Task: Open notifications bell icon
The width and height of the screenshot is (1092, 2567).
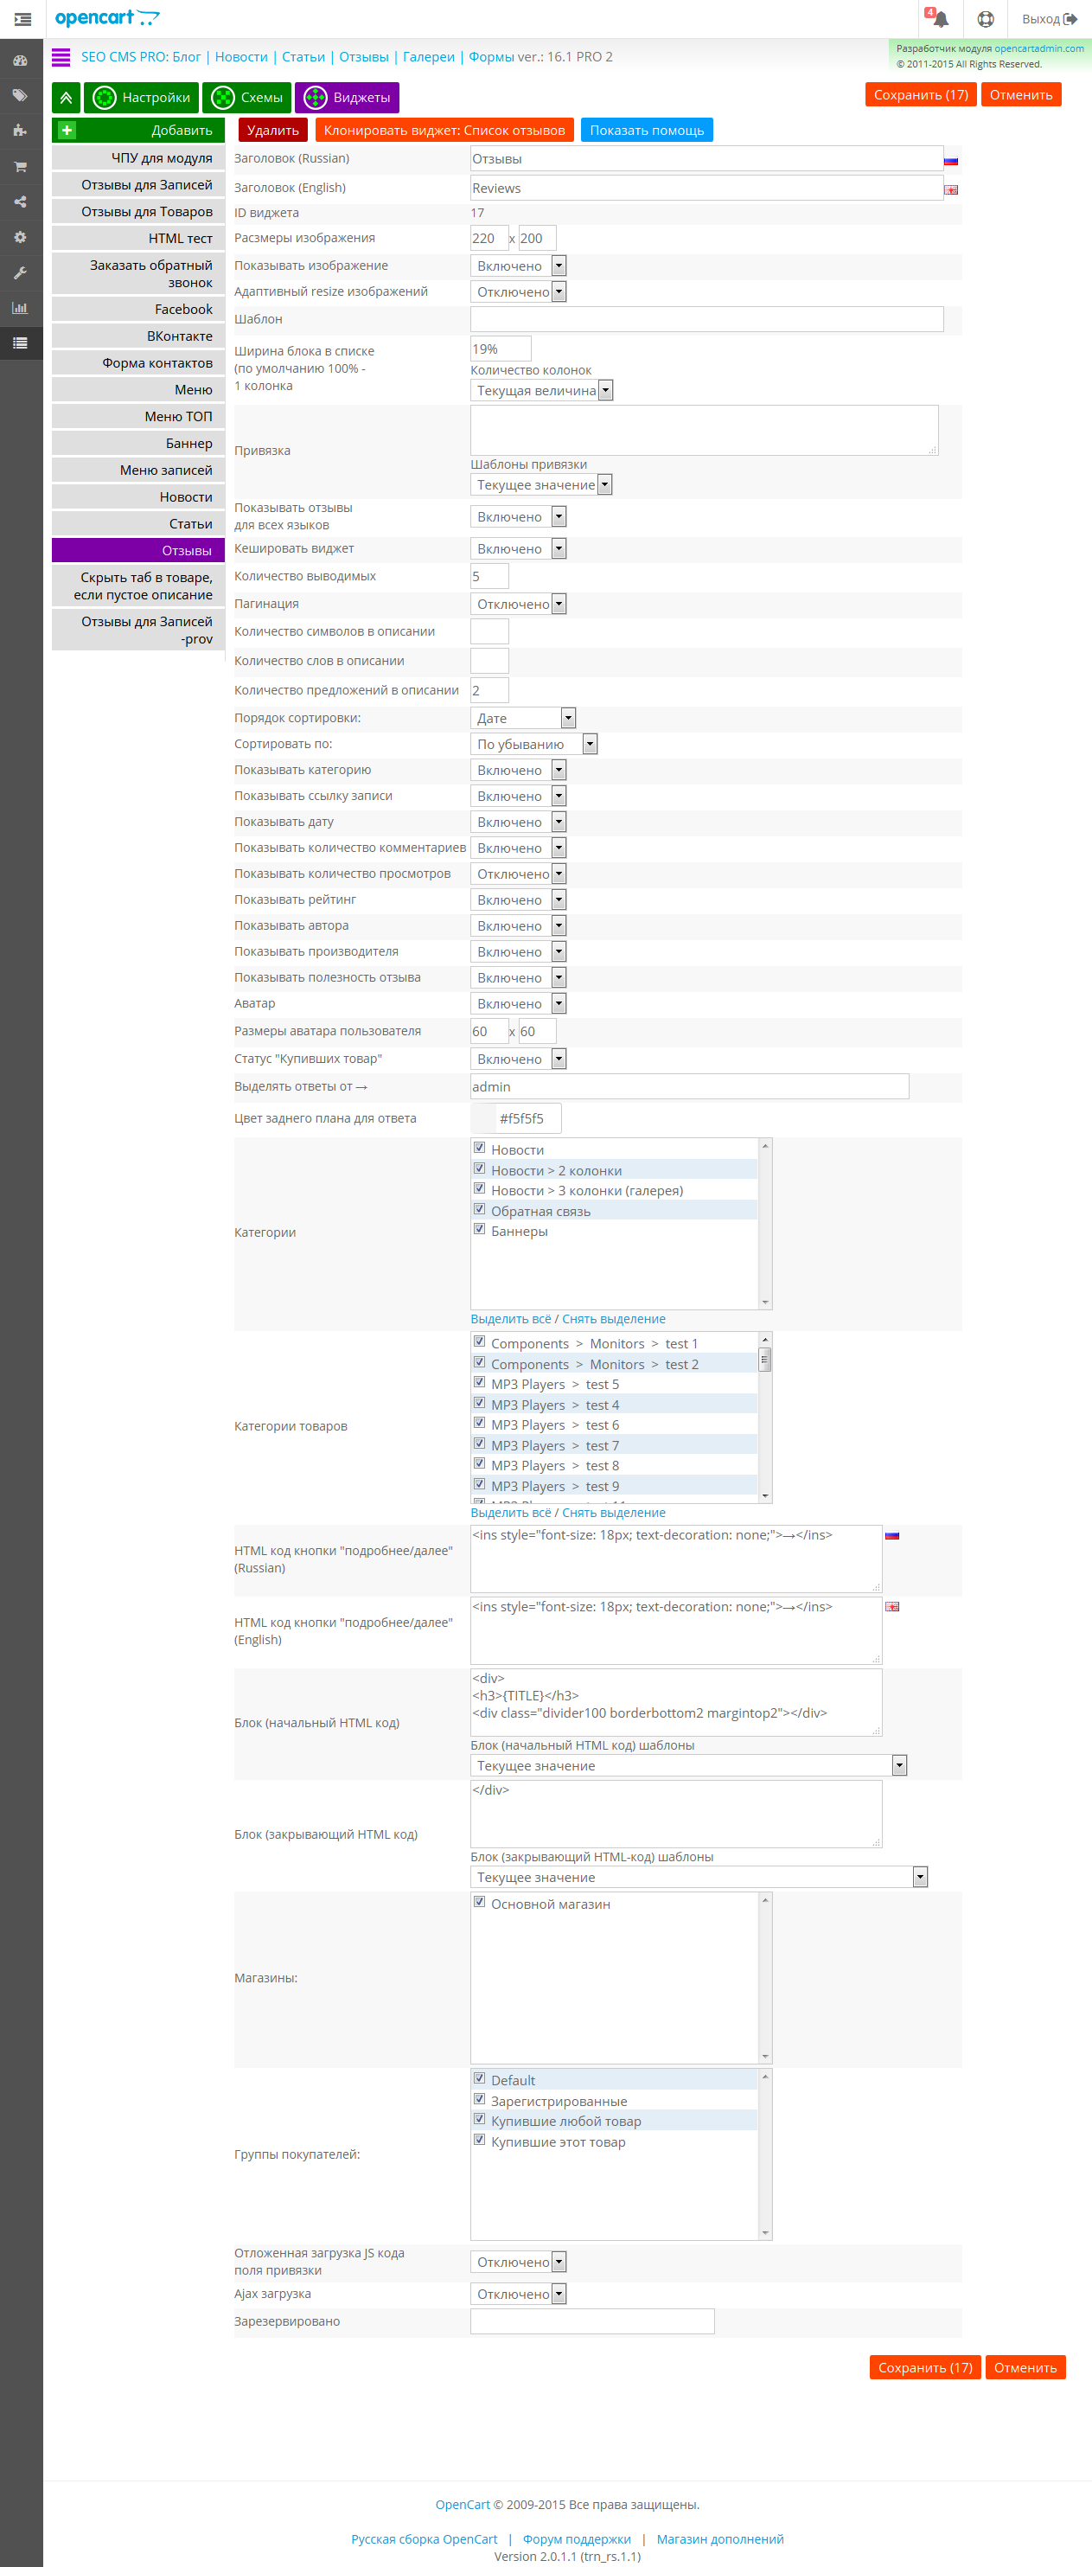Action: pyautogui.click(x=940, y=19)
